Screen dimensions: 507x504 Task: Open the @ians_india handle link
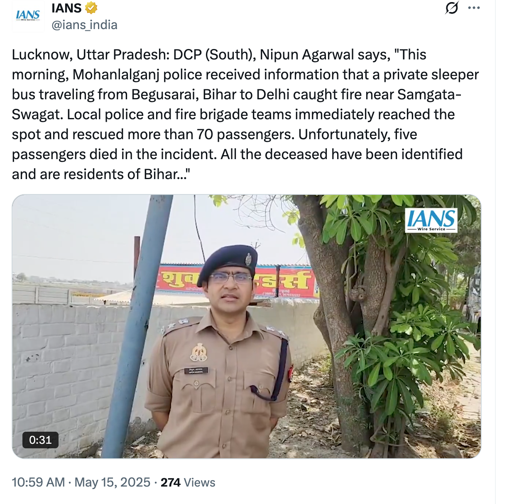coord(84,25)
